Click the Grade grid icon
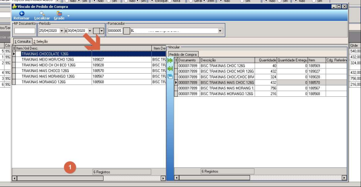Viewport: 361px width, 187px height. click(x=59, y=14)
